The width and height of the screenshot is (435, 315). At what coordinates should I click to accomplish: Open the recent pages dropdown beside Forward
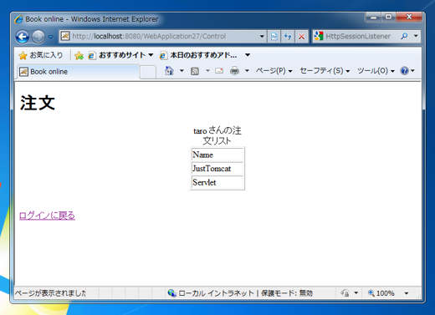pyautogui.click(x=51, y=37)
